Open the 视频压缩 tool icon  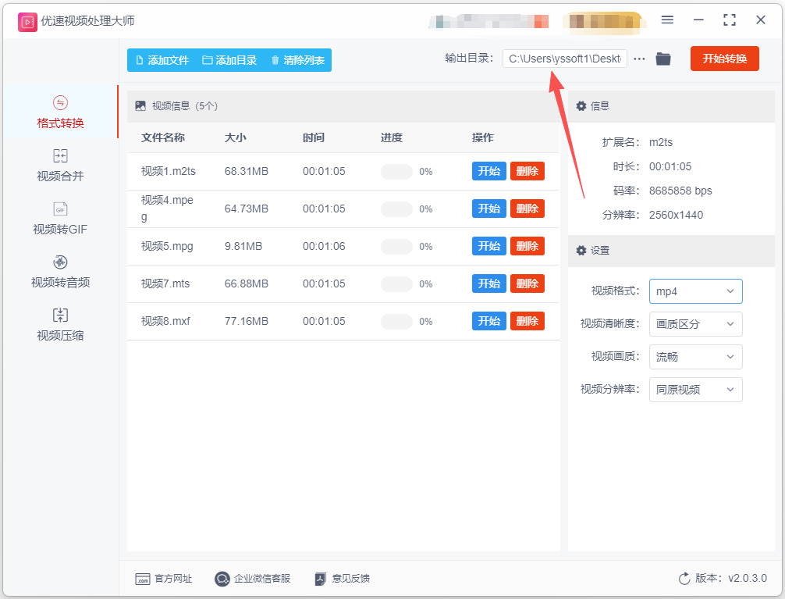coord(60,316)
